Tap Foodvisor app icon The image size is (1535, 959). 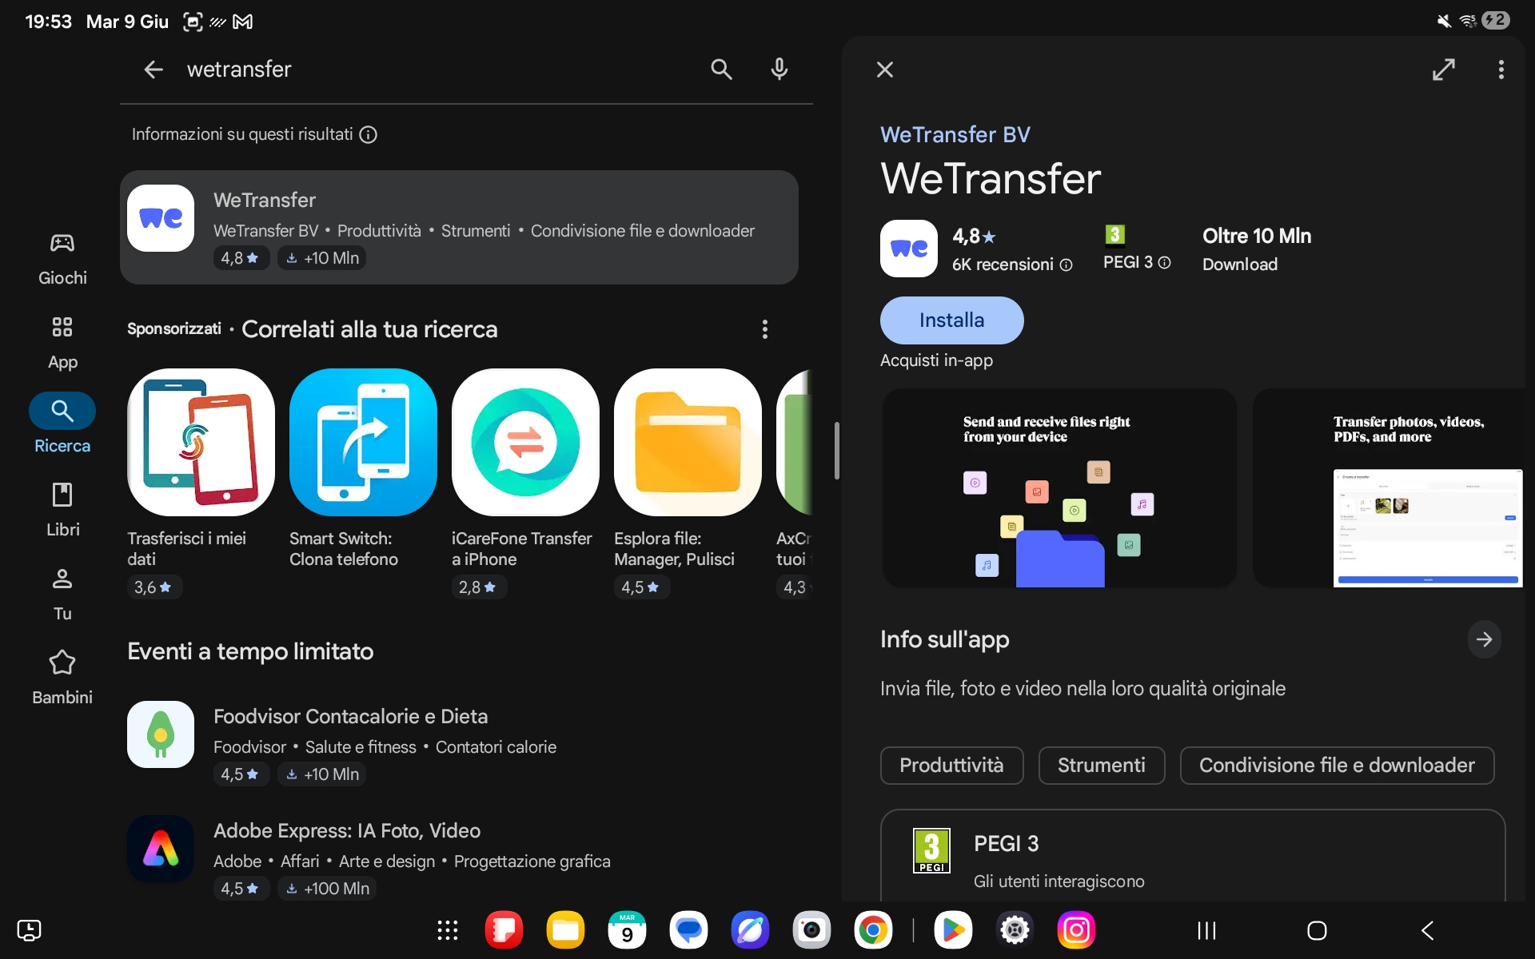coord(161,734)
